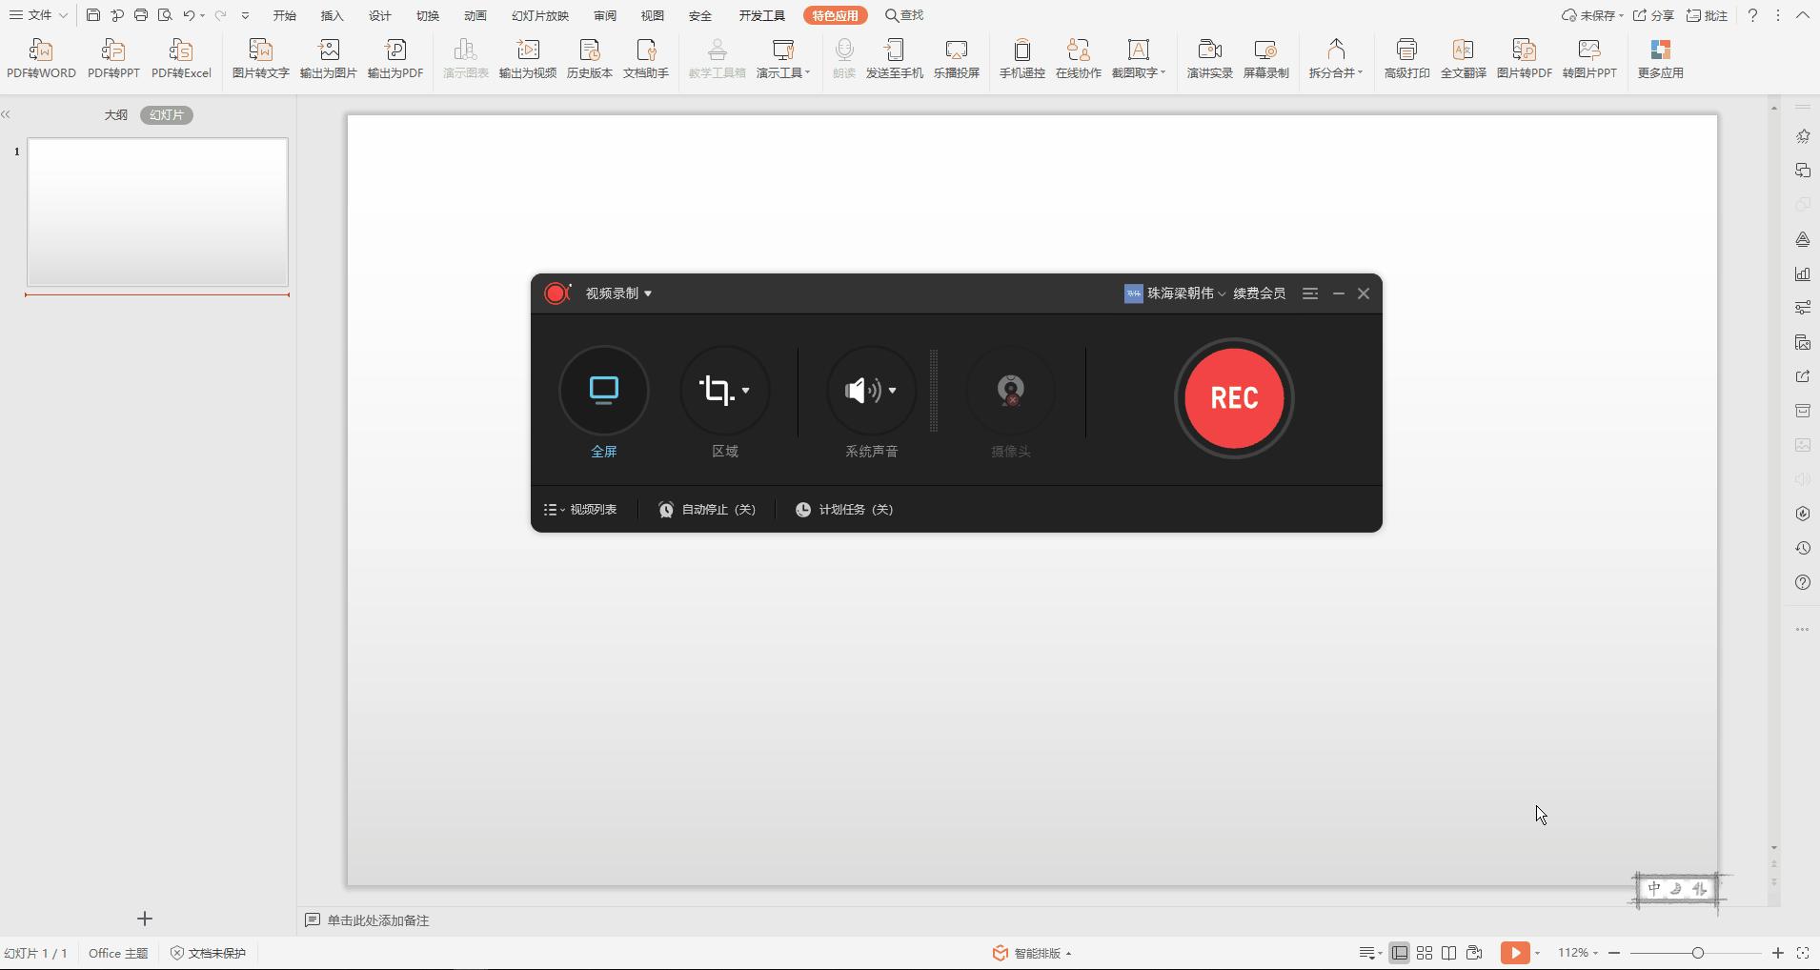Open the 系统声音 audio source dropdown
The height and width of the screenshot is (970, 1820).
pyautogui.click(x=892, y=391)
